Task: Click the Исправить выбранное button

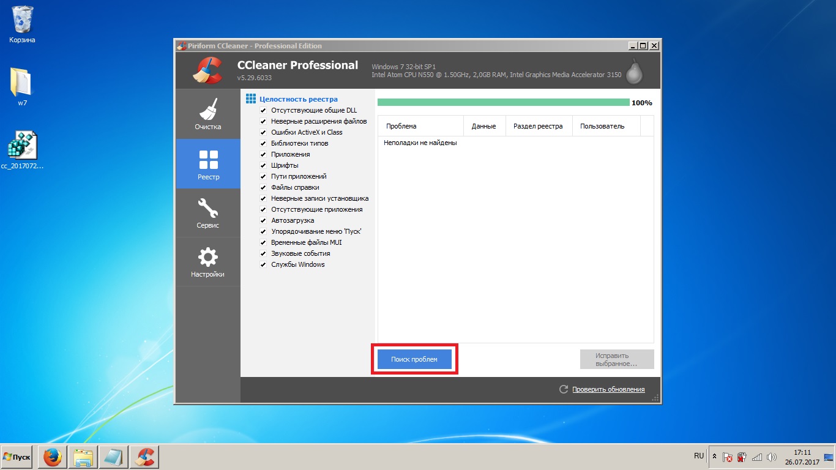Action: tap(617, 359)
